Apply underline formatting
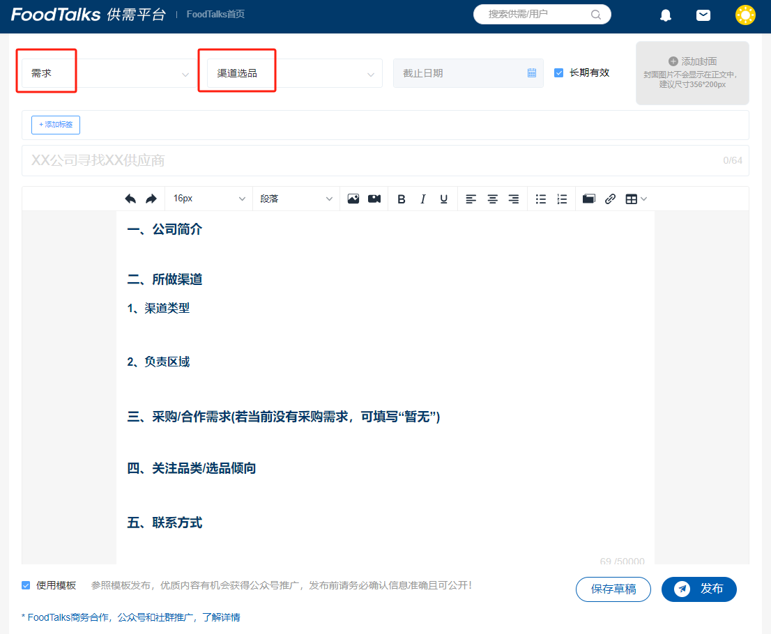 (443, 199)
